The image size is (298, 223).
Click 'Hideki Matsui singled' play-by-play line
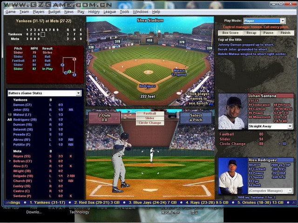coord(252,54)
